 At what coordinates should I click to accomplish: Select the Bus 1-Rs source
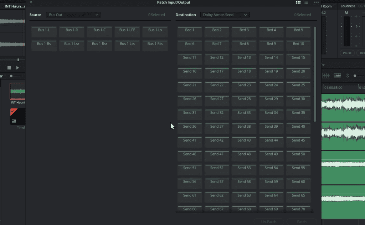44,46
